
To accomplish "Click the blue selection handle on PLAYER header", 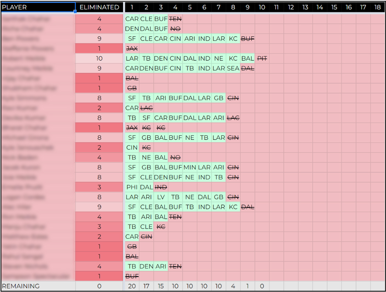I will tap(75, 12).
